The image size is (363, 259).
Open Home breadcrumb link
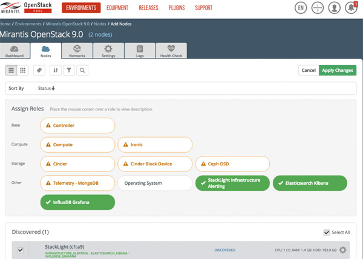(5, 24)
